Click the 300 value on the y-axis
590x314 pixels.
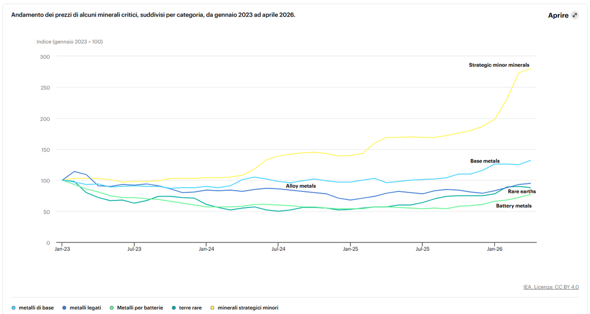(x=45, y=57)
